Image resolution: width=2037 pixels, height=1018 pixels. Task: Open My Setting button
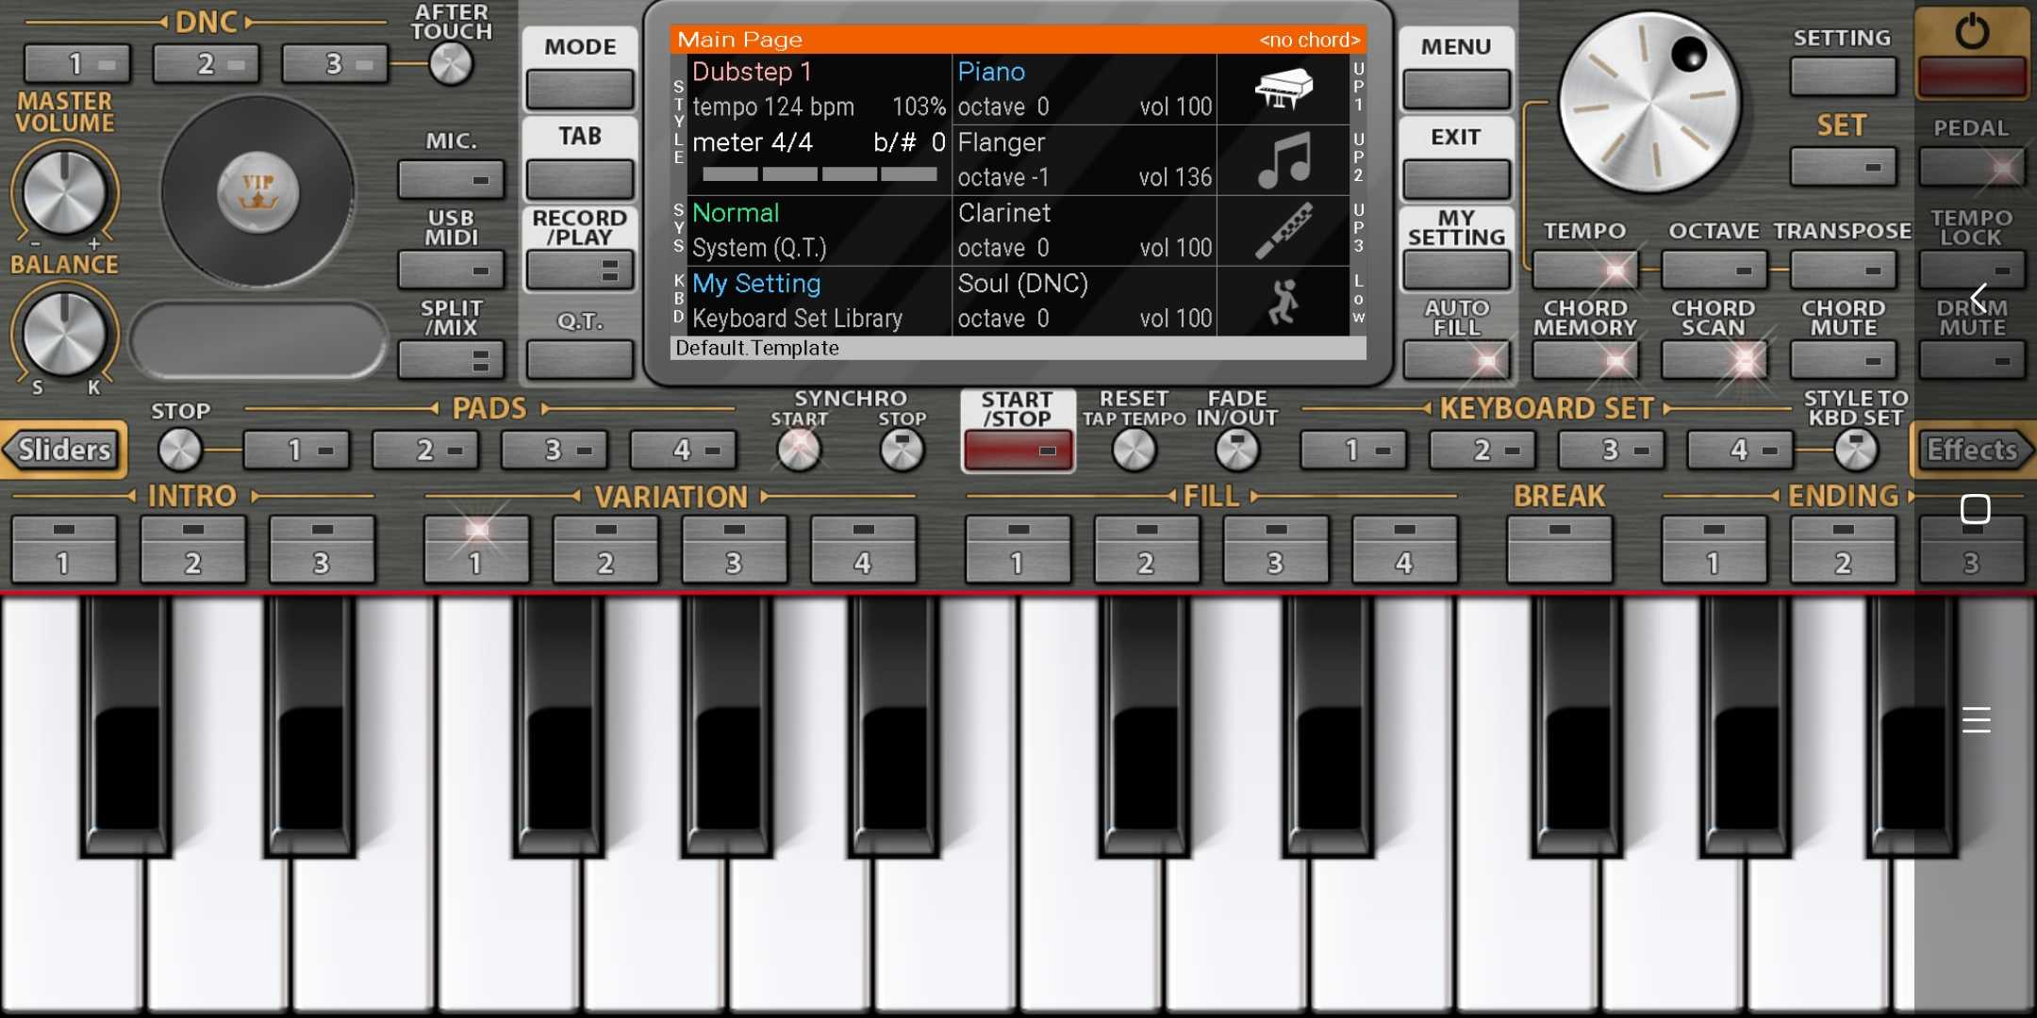[x=1456, y=270]
